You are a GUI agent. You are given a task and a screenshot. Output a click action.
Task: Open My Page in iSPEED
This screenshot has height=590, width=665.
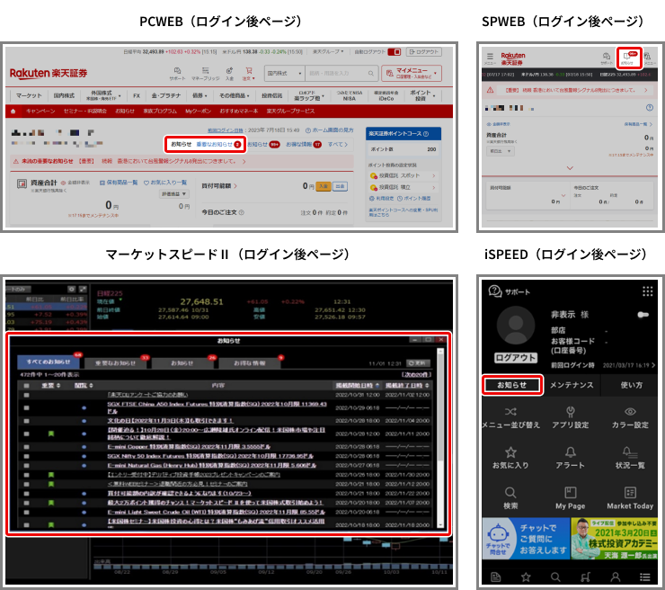(571, 498)
